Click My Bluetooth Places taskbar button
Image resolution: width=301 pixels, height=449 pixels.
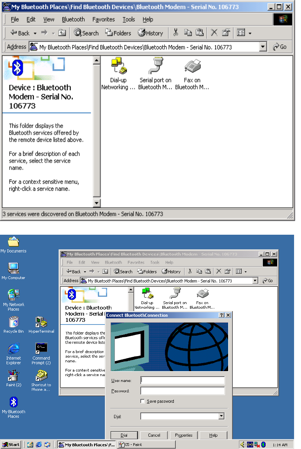86,445
